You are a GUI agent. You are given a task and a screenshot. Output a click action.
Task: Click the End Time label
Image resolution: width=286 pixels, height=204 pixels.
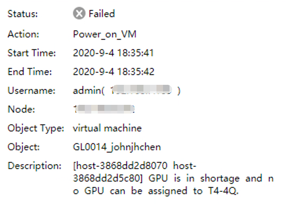click(x=30, y=72)
